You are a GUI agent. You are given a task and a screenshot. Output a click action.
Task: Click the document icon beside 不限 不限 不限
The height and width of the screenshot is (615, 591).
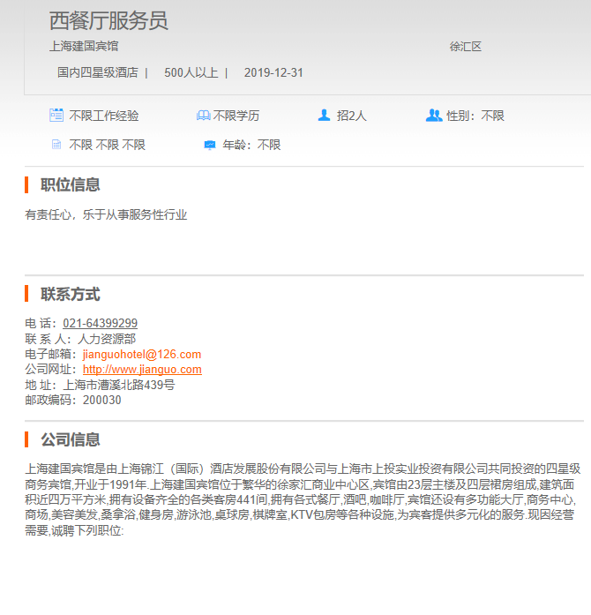pyautogui.click(x=56, y=145)
